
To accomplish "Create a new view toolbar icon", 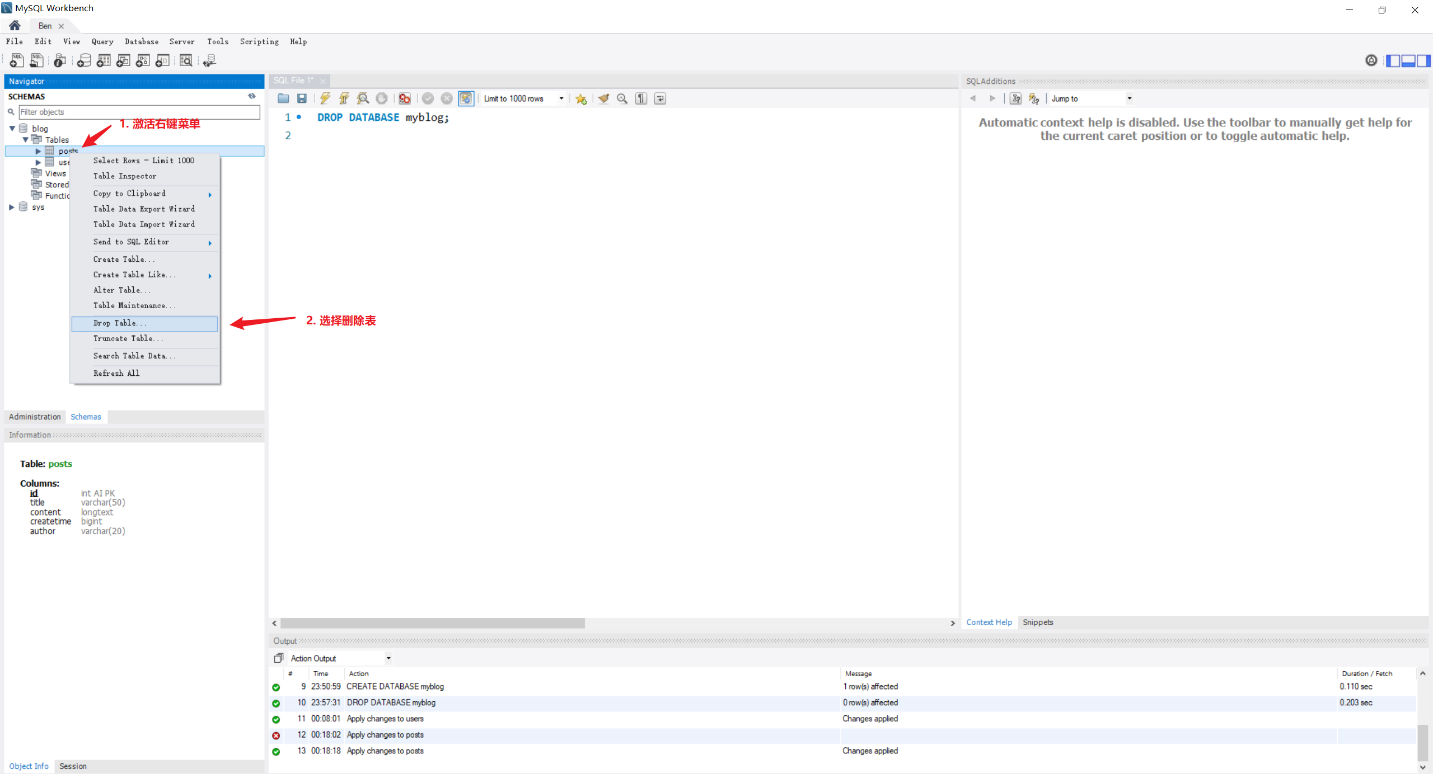I will point(123,60).
